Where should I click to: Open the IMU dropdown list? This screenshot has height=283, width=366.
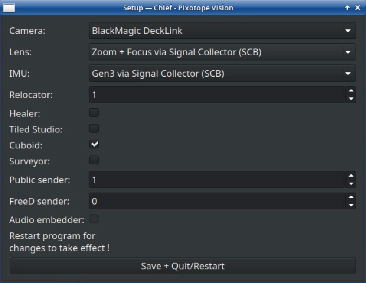coord(222,74)
